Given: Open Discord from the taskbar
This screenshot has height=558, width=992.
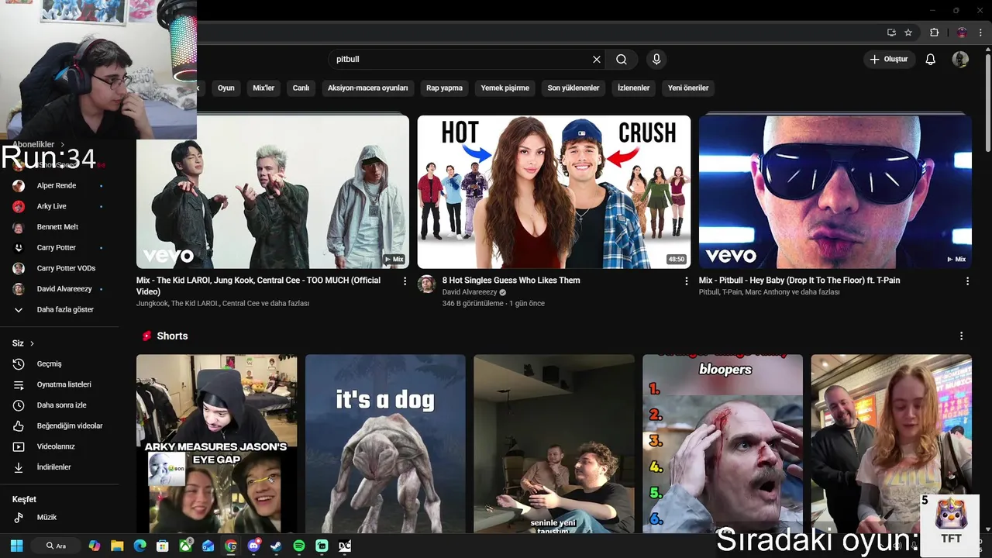Looking at the screenshot, I should pos(253,546).
